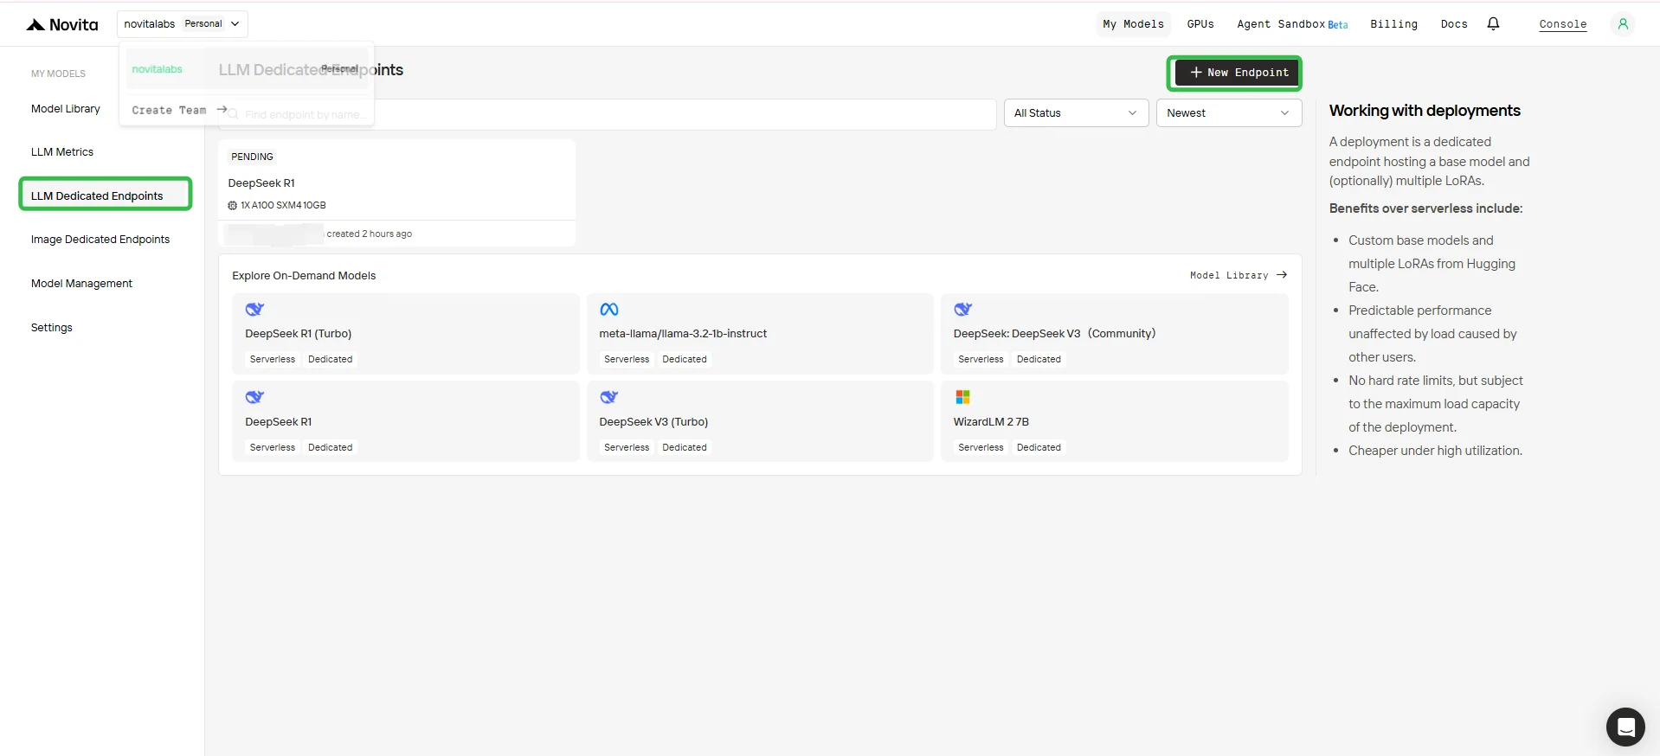Click the 'Explore On-Demand Models' heading
The height and width of the screenshot is (756, 1660).
[304, 276]
